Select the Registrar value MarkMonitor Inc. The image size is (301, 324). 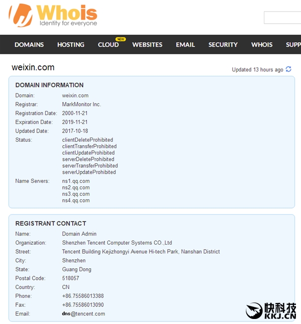(x=81, y=104)
